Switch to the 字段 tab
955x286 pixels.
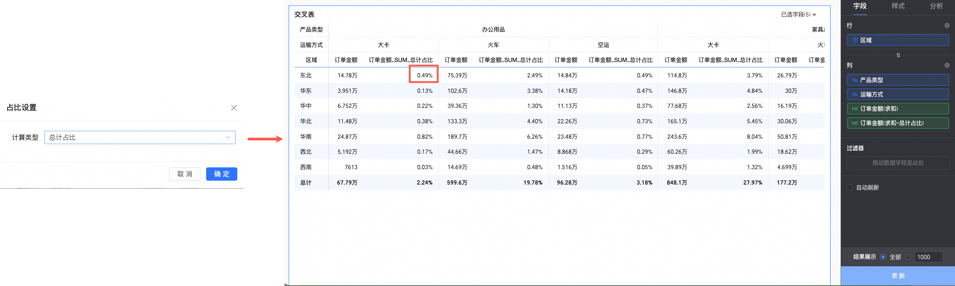[x=860, y=6]
